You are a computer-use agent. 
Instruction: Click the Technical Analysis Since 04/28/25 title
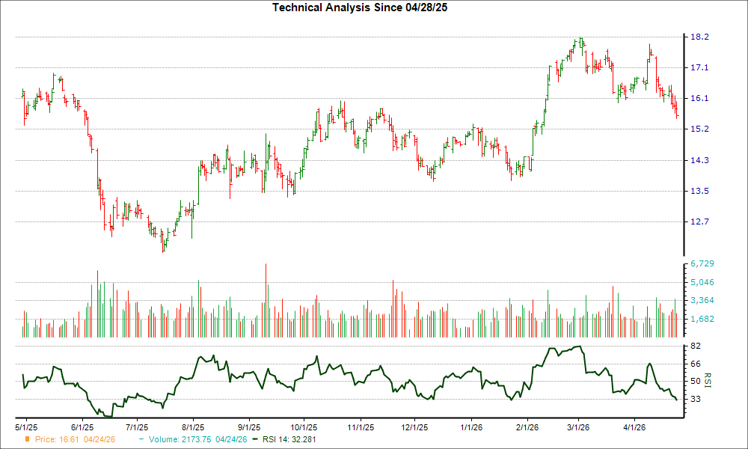tap(361, 8)
